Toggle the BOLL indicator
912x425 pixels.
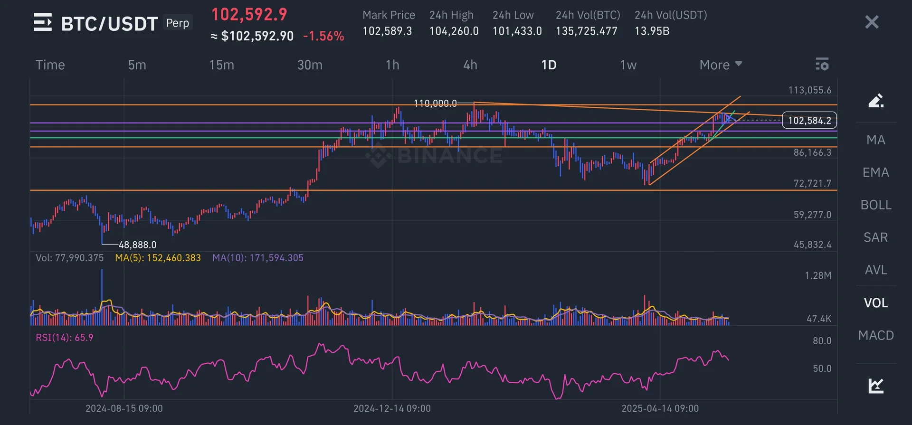click(x=876, y=205)
